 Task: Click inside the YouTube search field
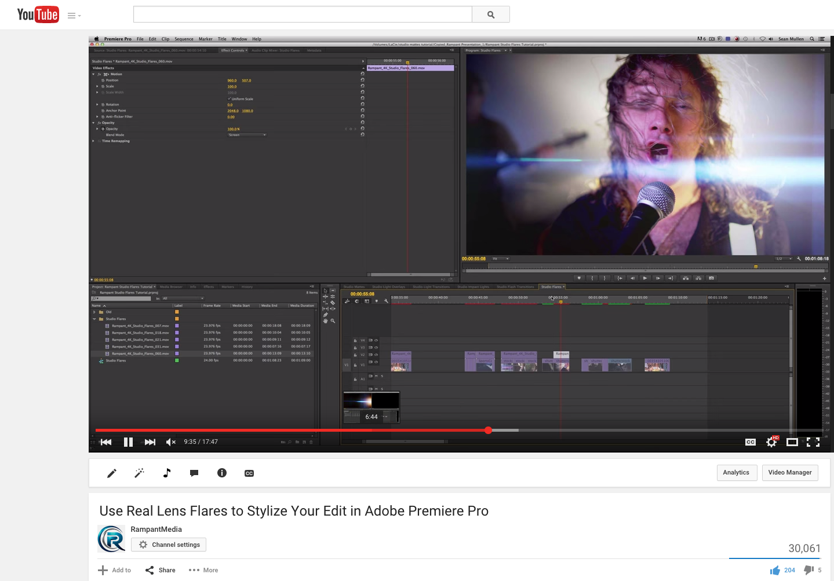(x=303, y=14)
